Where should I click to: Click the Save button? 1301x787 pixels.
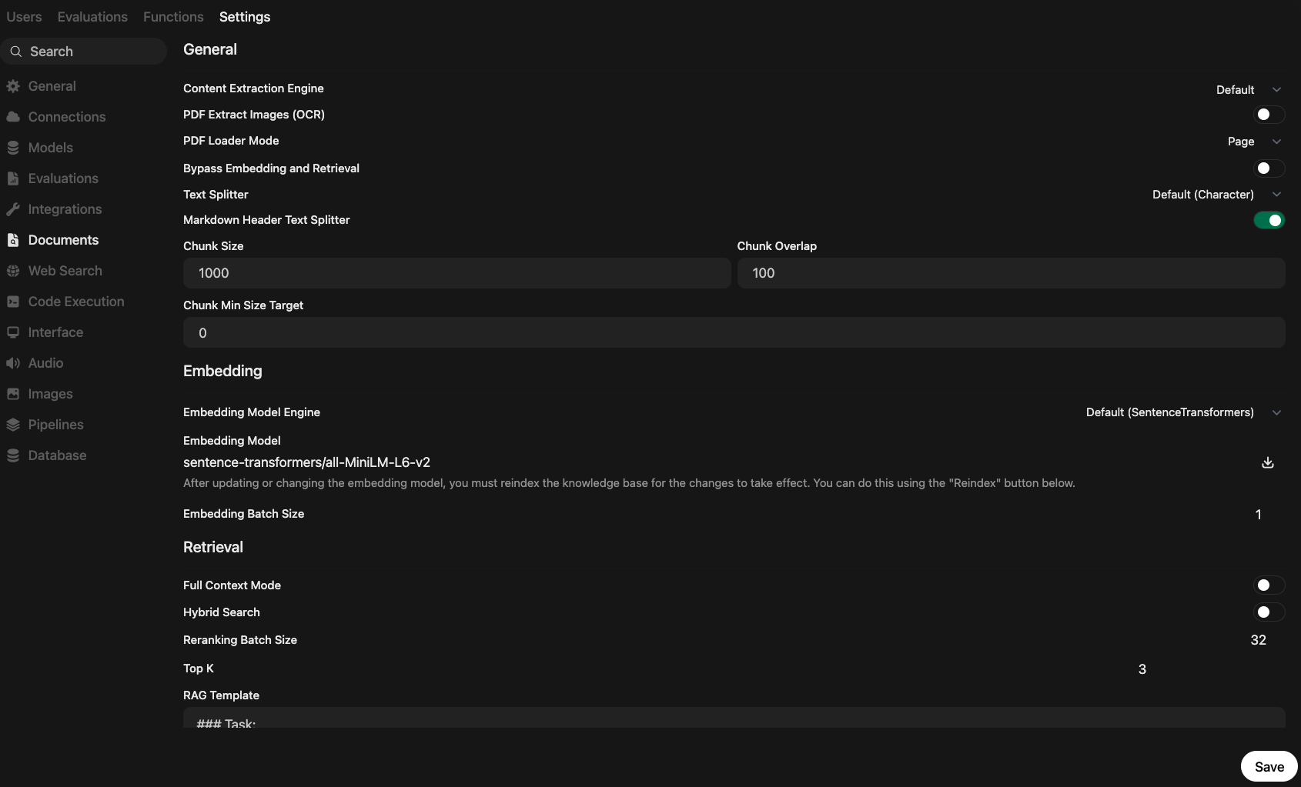point(1269,766)
